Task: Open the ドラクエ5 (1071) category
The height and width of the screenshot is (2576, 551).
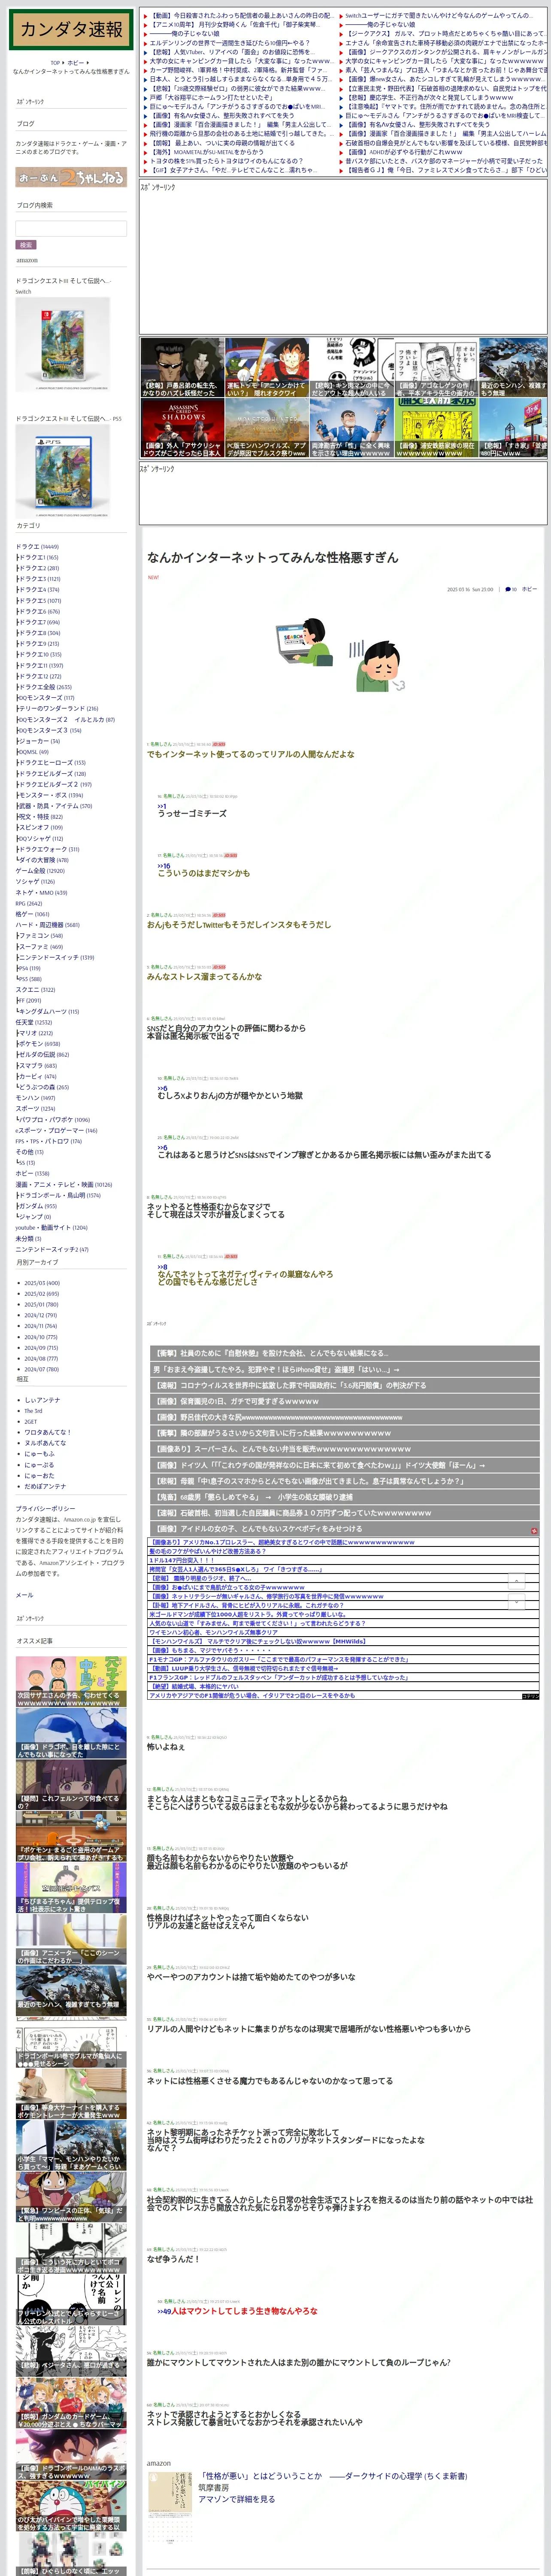Action: click(40, 601)
